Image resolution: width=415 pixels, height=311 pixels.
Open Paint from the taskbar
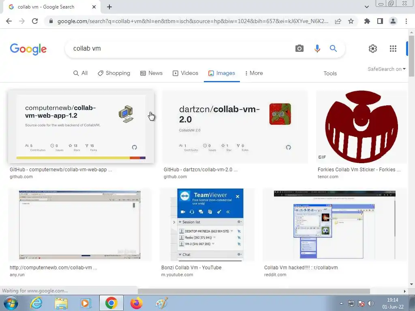(161, 303)
